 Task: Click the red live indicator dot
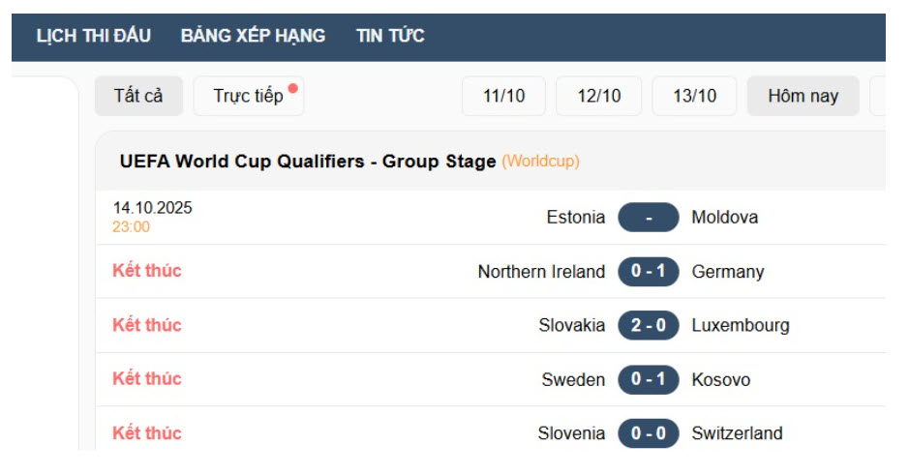(293, 87)
